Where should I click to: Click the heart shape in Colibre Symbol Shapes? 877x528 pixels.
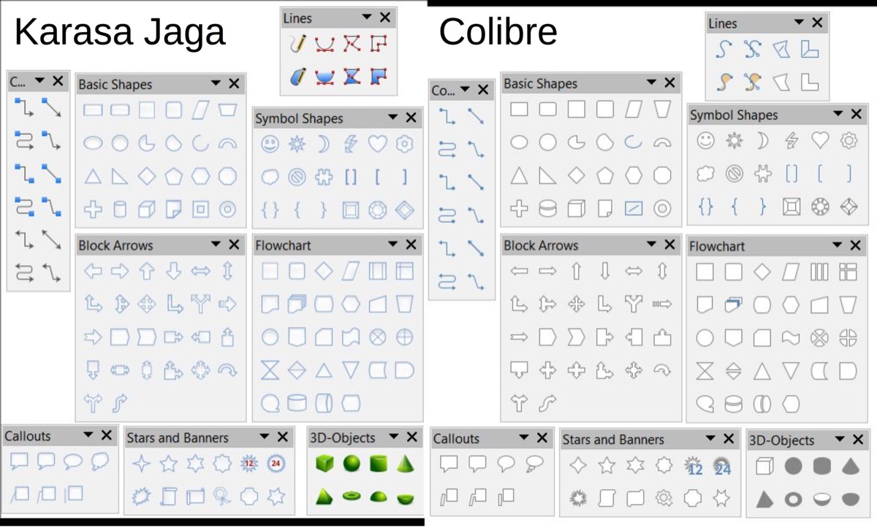click(x=820, y=140)
